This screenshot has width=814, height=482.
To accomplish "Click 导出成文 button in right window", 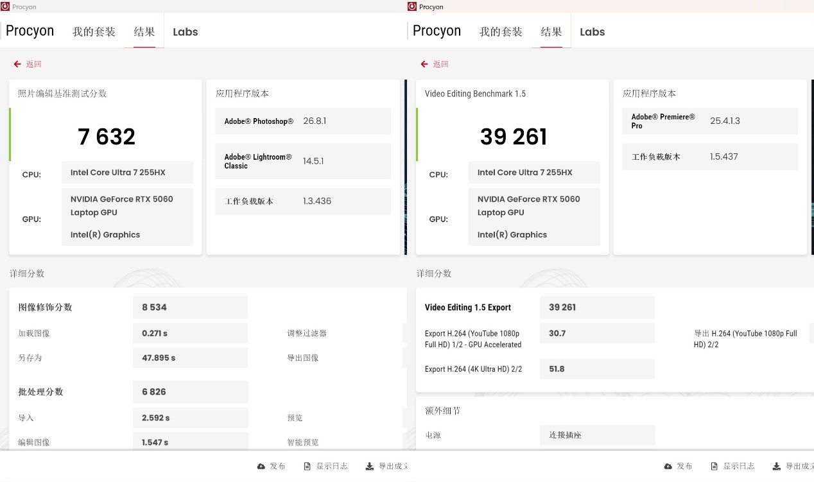I will (x=793, y=466).
